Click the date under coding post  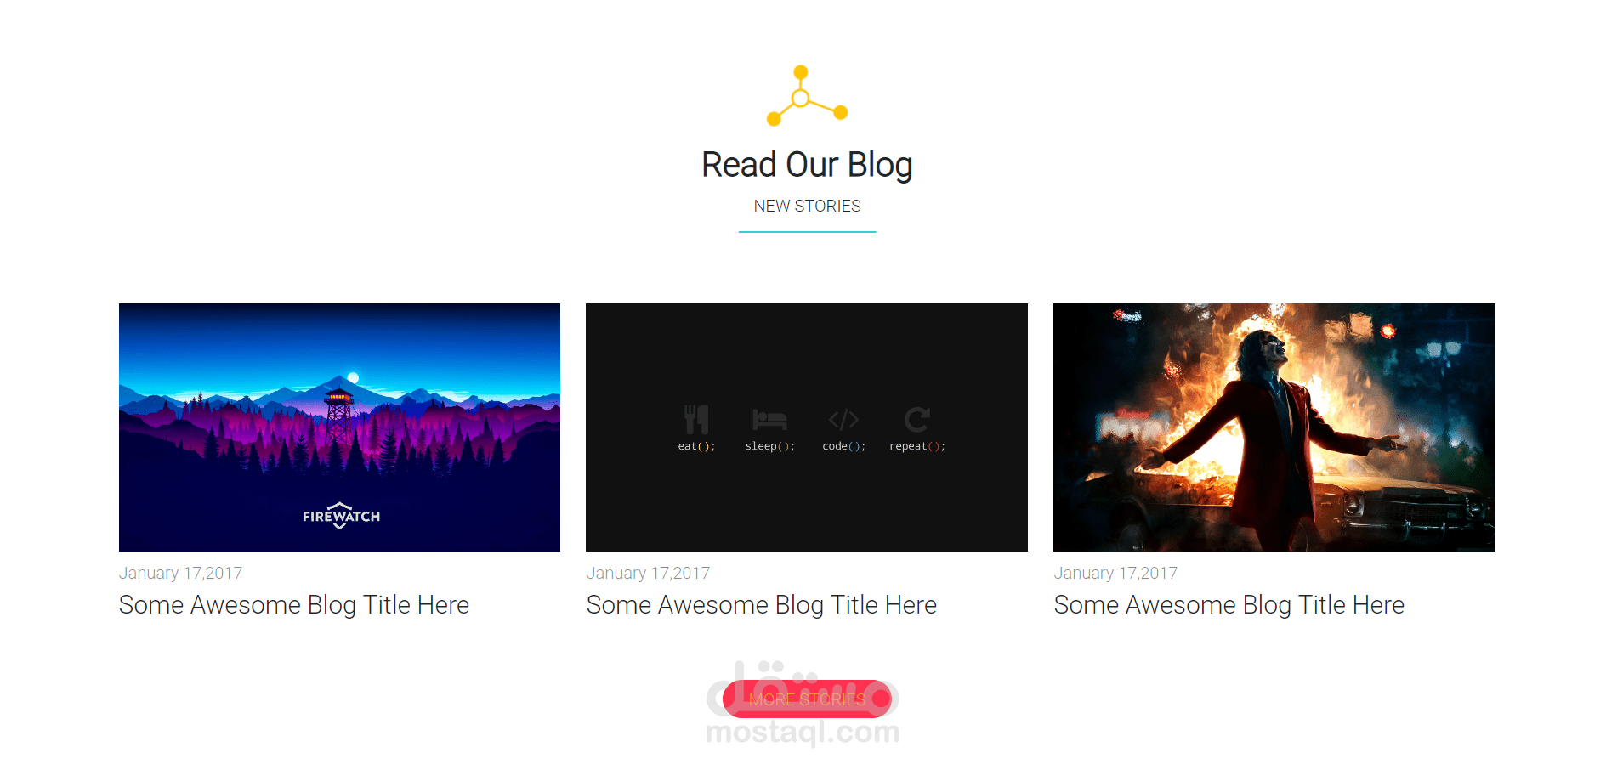(x=648, y=573)
